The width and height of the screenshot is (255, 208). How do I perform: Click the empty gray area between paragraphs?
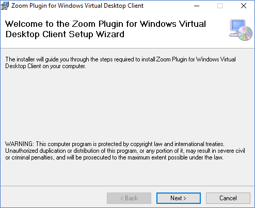pos(128,105)
